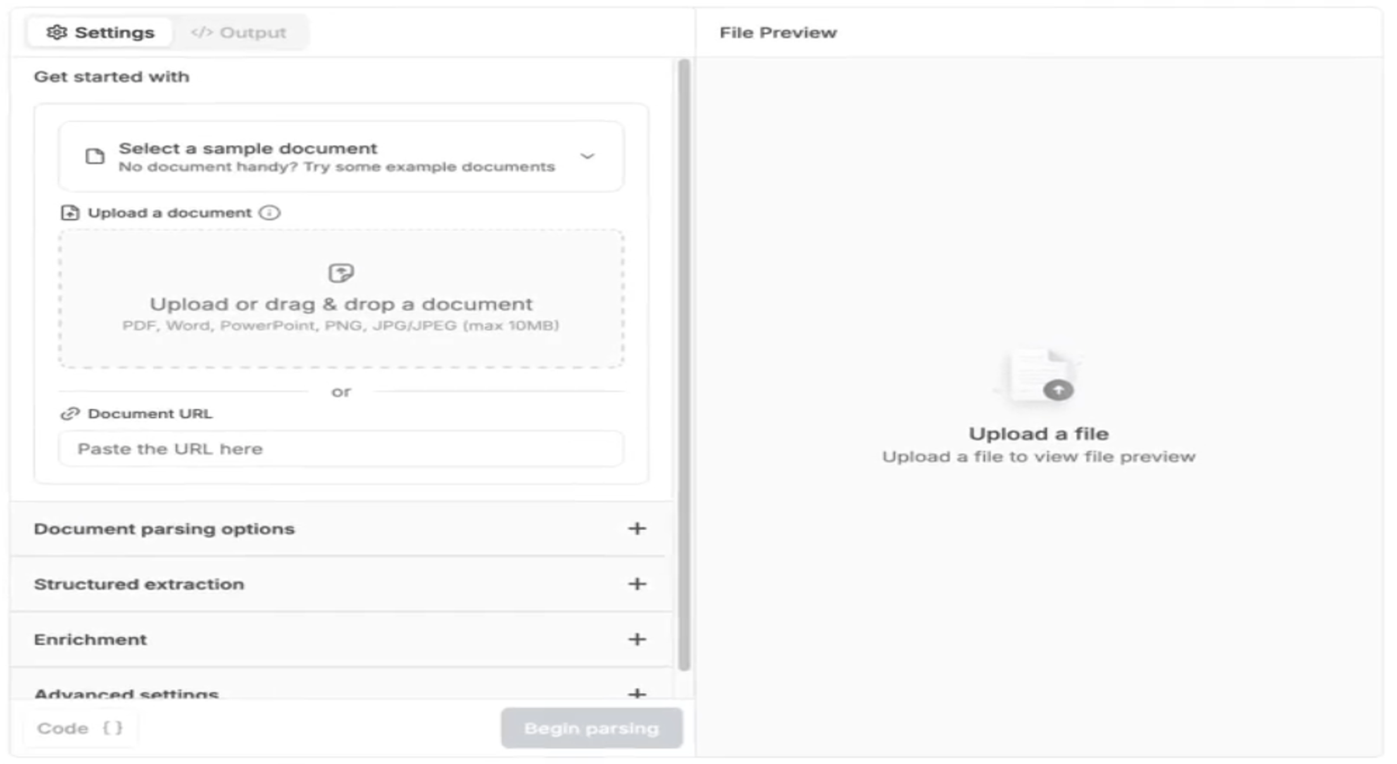
Task: Click the settings panel vertical scrollbar
Action: [684, 364]
